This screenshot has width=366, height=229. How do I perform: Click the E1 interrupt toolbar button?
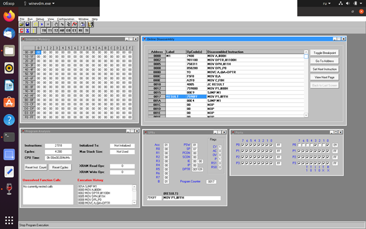[x=74, y=30]
